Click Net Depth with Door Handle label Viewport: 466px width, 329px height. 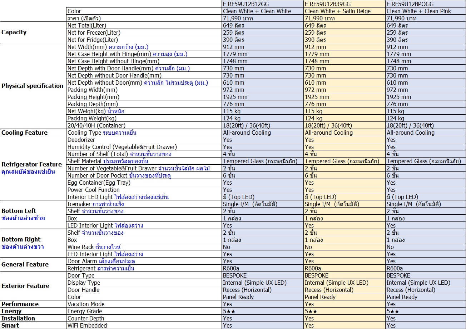pos(129,68)
